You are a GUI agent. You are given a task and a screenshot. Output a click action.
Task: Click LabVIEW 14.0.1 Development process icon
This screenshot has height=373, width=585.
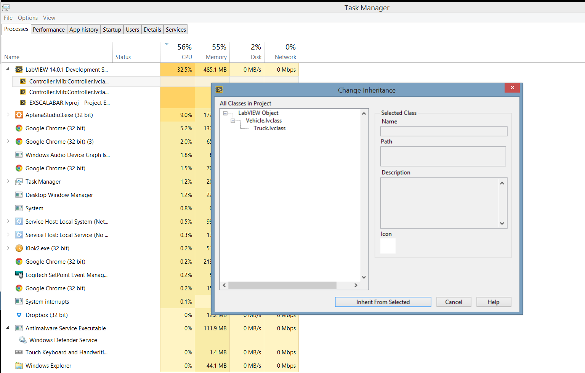pyautogui.click(x=19, y=69)
